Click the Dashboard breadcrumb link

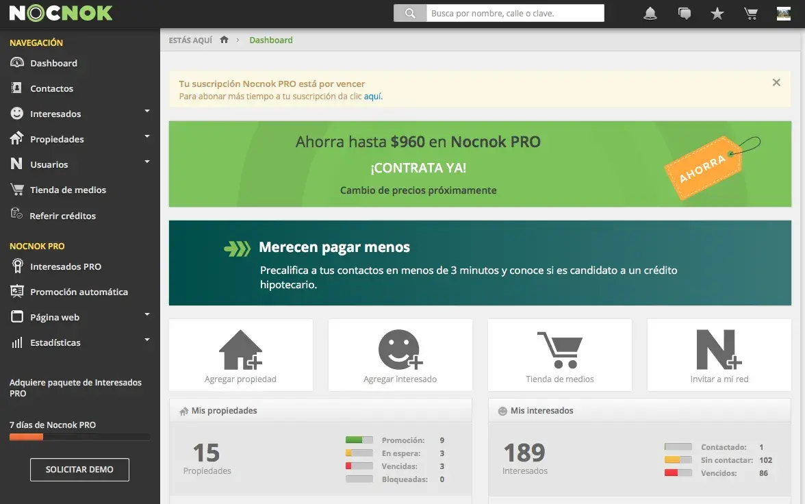271,40
